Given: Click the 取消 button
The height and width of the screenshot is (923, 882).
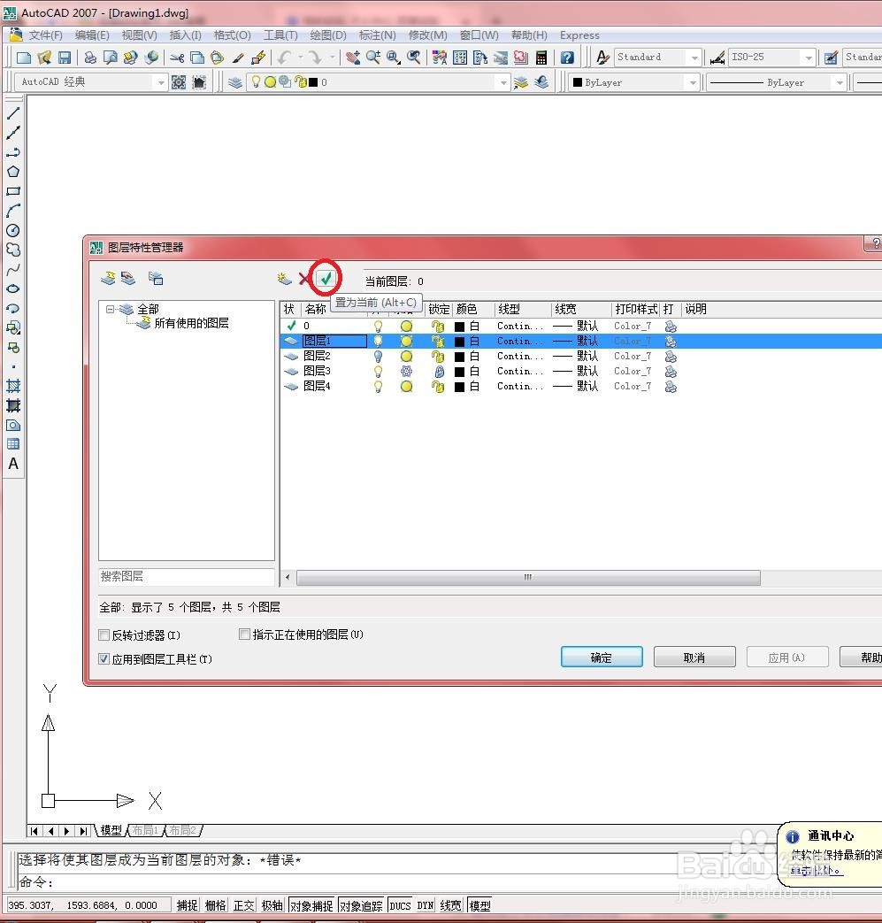Looking at the screenshot, I should click(x=694, y=657).
